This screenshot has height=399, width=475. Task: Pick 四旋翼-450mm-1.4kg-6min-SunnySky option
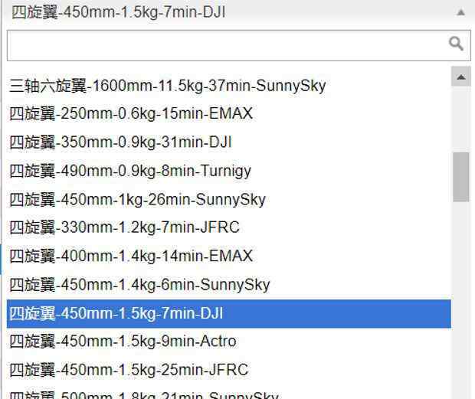139,285
